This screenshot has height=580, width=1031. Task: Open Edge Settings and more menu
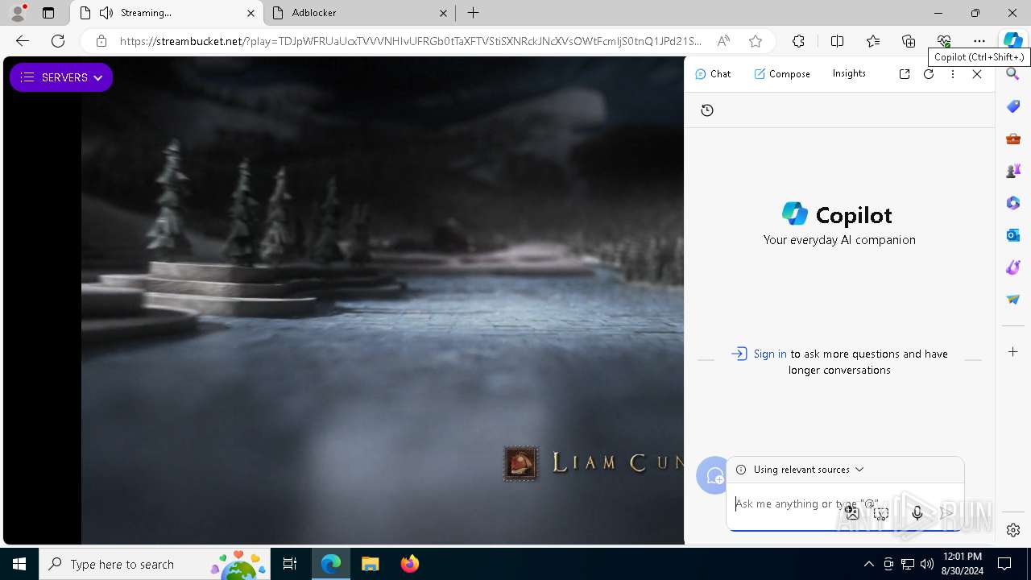pyautogui.click(x=979, y=41)
